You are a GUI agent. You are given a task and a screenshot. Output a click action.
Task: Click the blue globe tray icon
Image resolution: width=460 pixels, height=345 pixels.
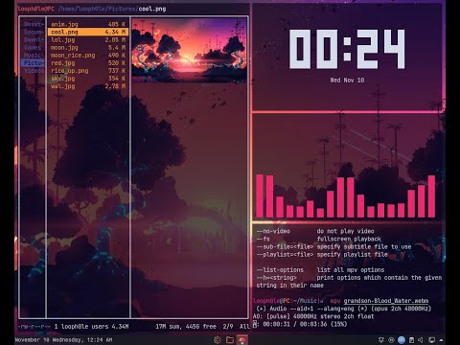click(x=402, y=340)
